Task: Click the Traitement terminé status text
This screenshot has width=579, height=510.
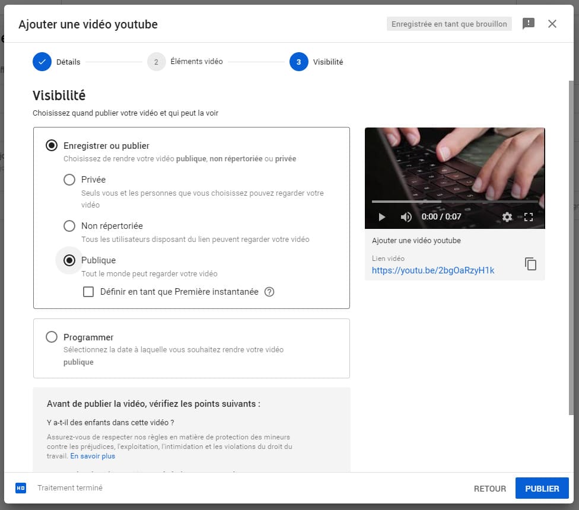Action: click(70, 488)
